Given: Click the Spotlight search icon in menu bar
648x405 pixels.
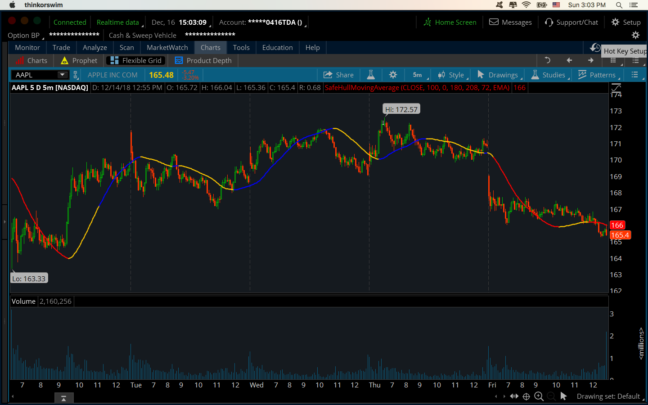Looking at the screenshot, I should tap(619, 5).
